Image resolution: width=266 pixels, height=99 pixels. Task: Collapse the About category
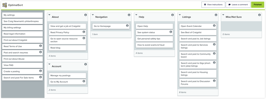tap(49, 15)
